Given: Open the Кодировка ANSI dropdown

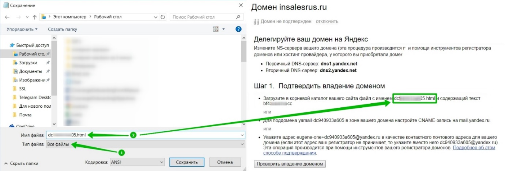Looking at the screenshot, I should click(x=137, y=162).
